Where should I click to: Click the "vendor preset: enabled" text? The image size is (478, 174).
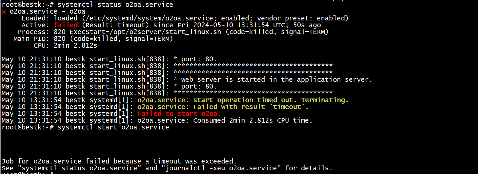click(x=302, y=18)
